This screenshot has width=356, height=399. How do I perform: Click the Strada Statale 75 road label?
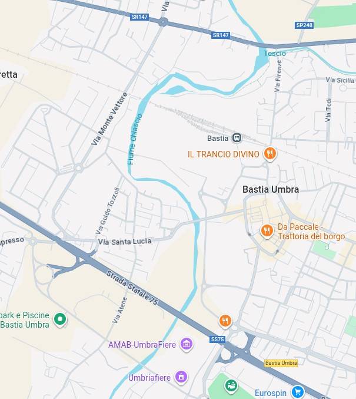pyautogui.click(x=132, y=288)
